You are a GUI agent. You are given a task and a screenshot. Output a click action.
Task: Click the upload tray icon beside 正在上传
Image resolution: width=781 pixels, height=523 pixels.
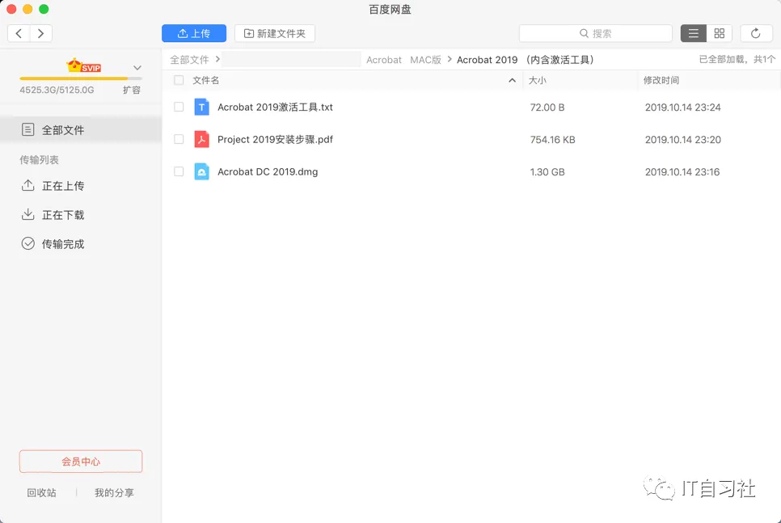coord(27,185)
